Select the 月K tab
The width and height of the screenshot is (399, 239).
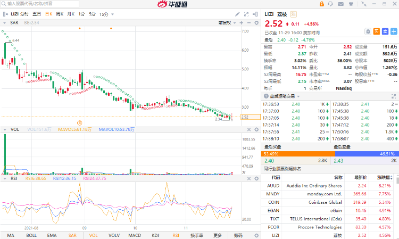click(x=71, y=14)
